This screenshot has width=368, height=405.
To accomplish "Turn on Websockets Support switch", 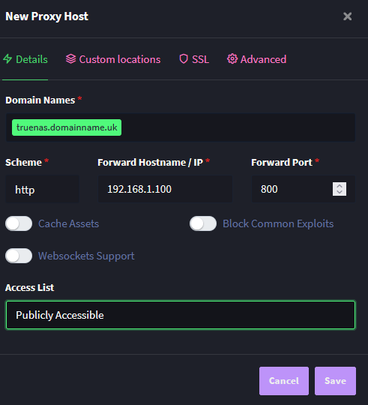I will (x=19, y=256).
